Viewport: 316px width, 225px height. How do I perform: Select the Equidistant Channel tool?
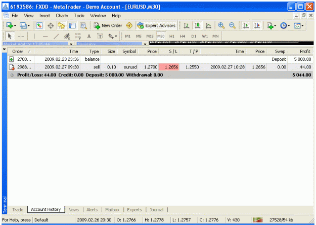[x=67, y=36]
